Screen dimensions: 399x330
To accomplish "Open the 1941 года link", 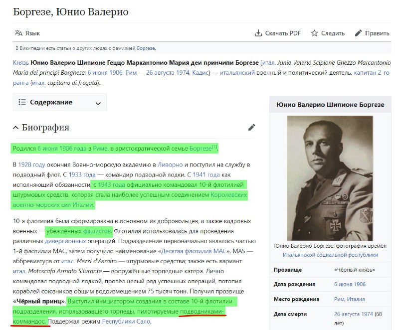I will [x=206, y=174].
